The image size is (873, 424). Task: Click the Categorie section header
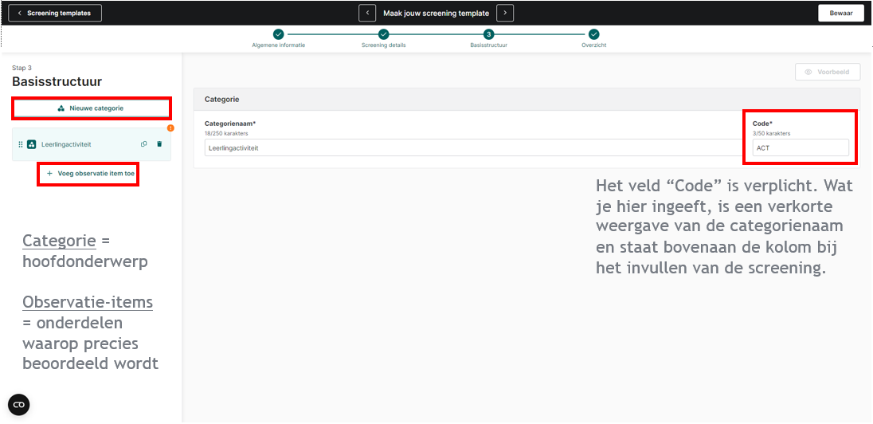(527, 99)
